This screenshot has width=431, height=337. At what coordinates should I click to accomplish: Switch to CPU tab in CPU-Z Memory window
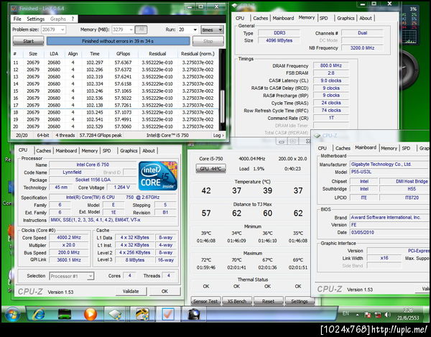(x=240, y=18)
